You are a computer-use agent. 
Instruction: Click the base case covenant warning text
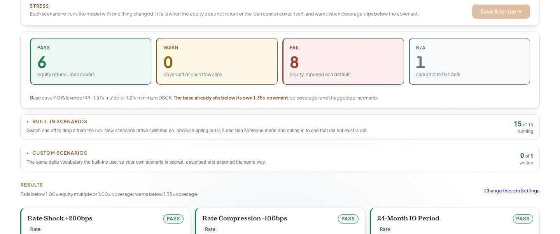click(x=231, y=98)
